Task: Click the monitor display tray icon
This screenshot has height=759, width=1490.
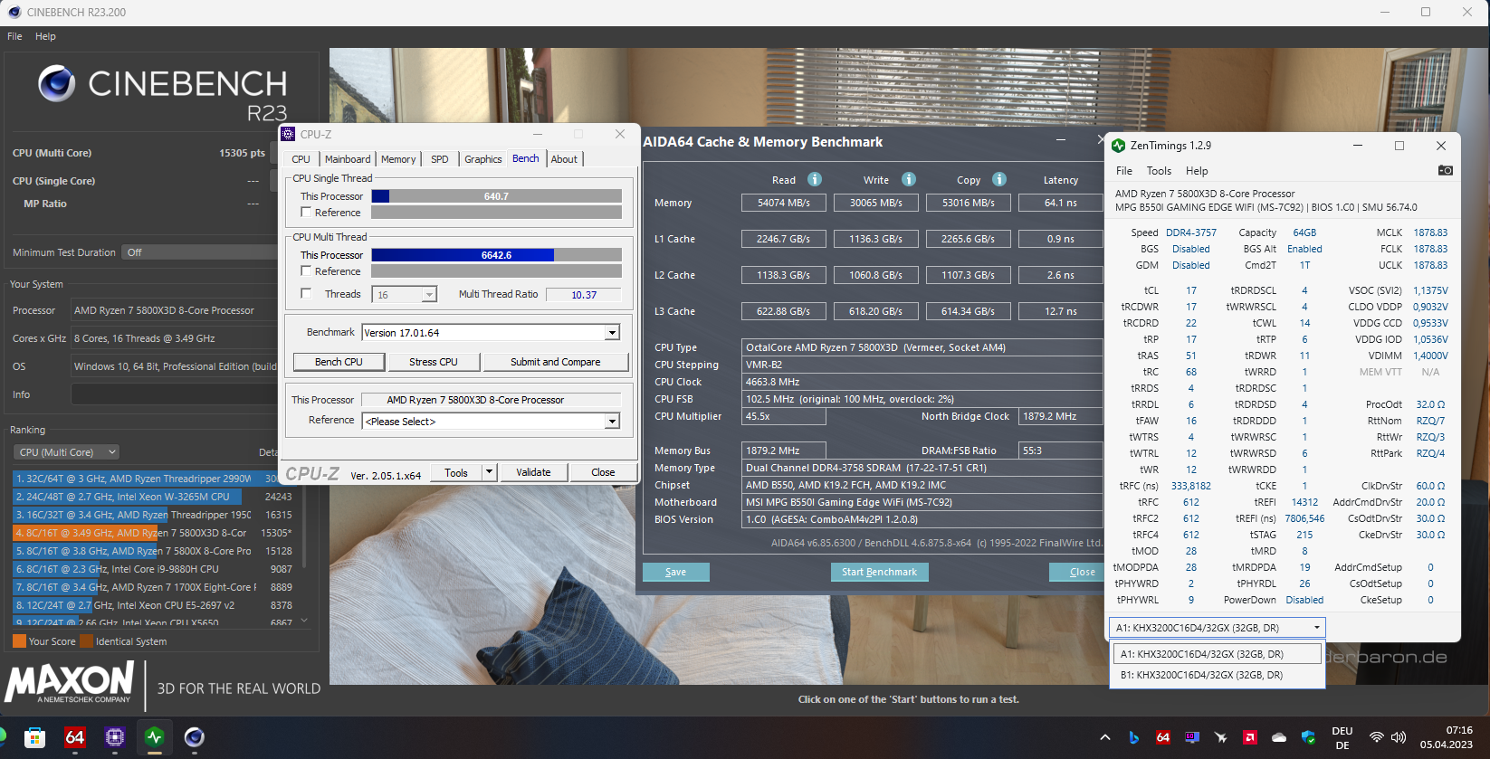Action: tap(1192, 737)
